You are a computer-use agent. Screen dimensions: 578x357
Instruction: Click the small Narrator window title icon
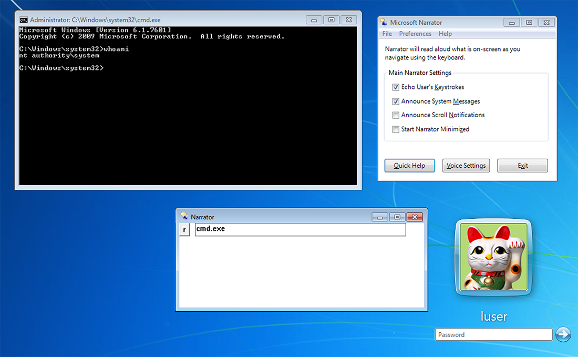(184, 217)
